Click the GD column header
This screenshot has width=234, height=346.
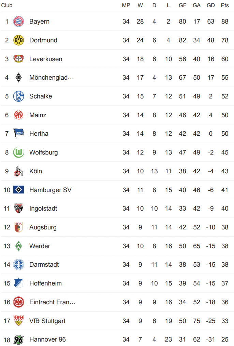tap(211, 5)
